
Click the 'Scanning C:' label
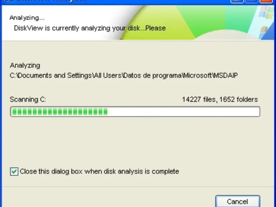(x=28, y=100)
